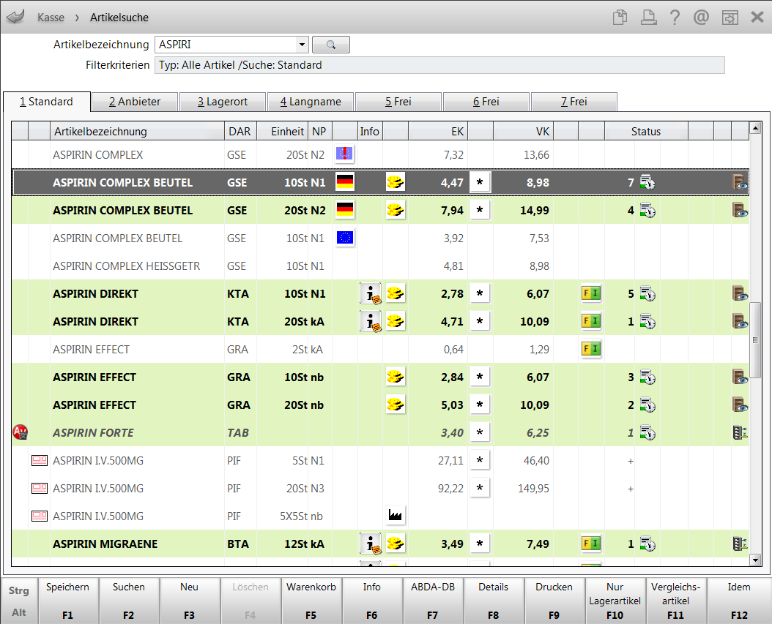Viewport: 772px width, 624px height.
Task: Open Warenkorb with the F5 button
Action: tap(311, 601)
